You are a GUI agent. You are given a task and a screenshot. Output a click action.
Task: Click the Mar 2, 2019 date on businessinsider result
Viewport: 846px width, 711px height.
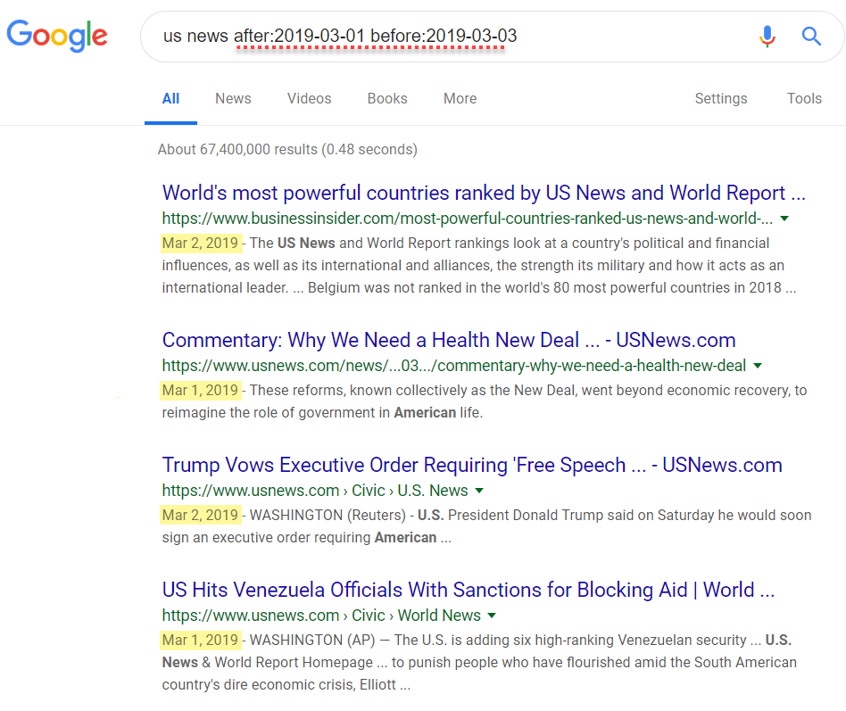coord(200,244)
